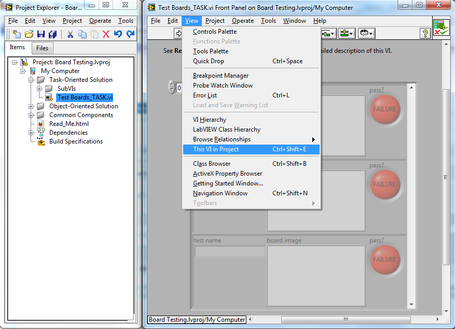455x329 pixels.
Task: Open Operate menu in Front Panel window
Action: click(243, 21)
